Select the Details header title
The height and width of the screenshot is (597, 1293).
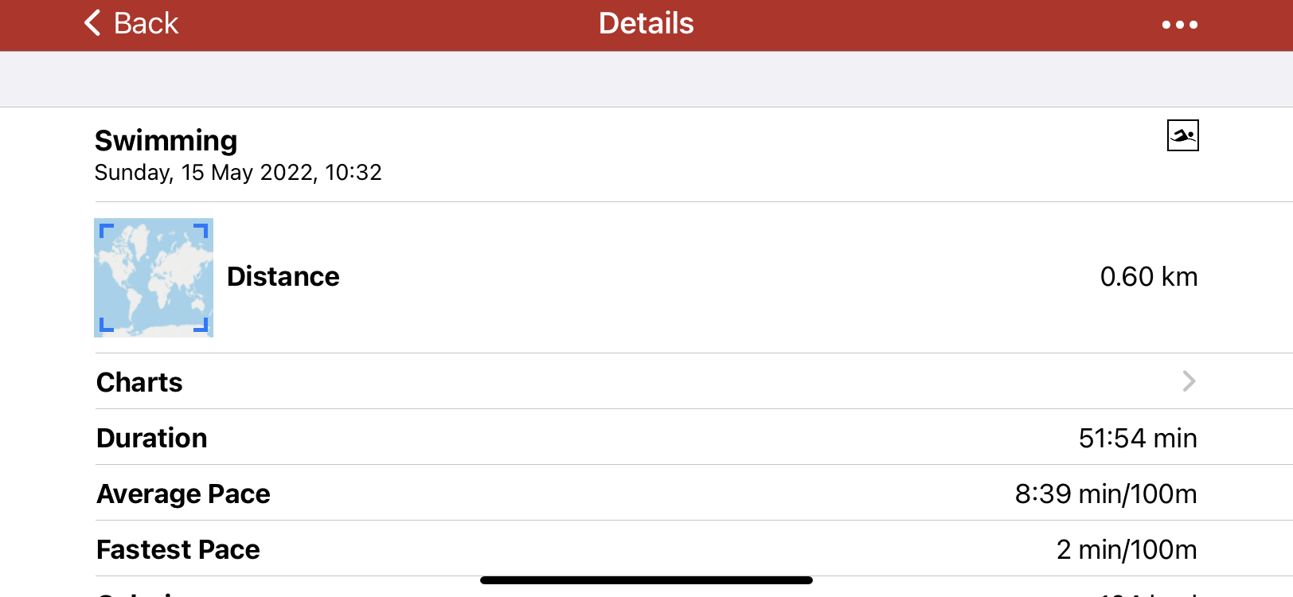(x=646, y=23)
